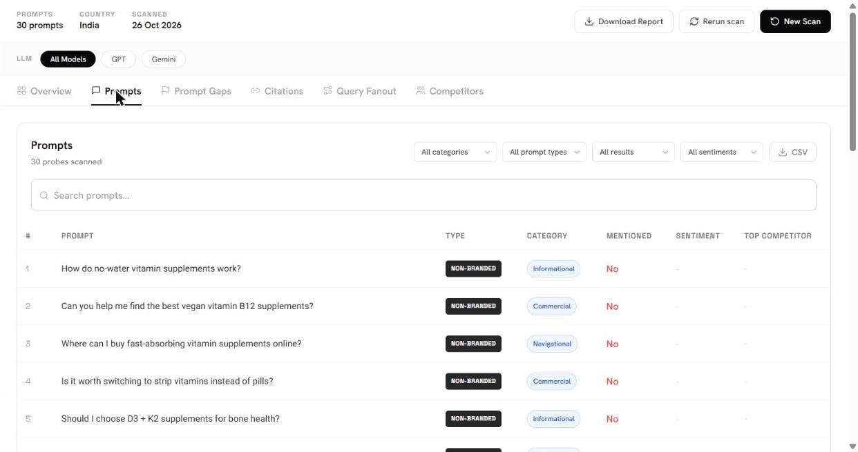Switch to the Overview tab

[x=44, y=91]
